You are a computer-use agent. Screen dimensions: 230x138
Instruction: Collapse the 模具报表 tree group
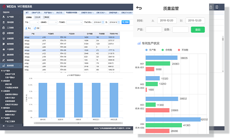(2, 108)
